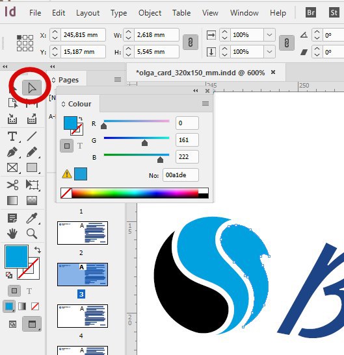Toggle formatting affects container in Colour panel
Viewport: 344px width, 355px height.
pos(67,146)
